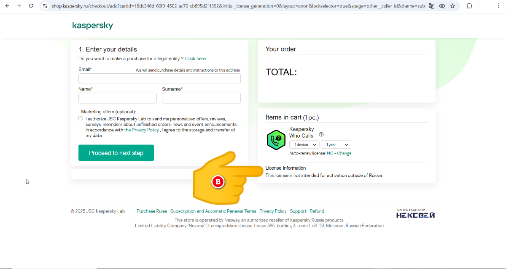The image size is (506, 269).
Task: Go back to the previous browser page
Action: (x=7, y=6)
